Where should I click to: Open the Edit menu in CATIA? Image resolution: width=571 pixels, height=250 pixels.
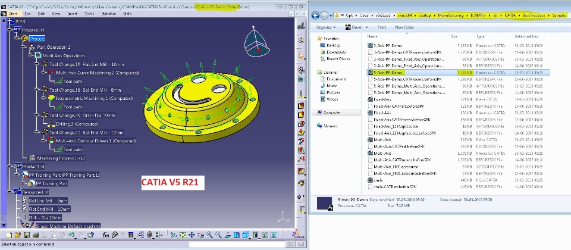click(41, 14)
